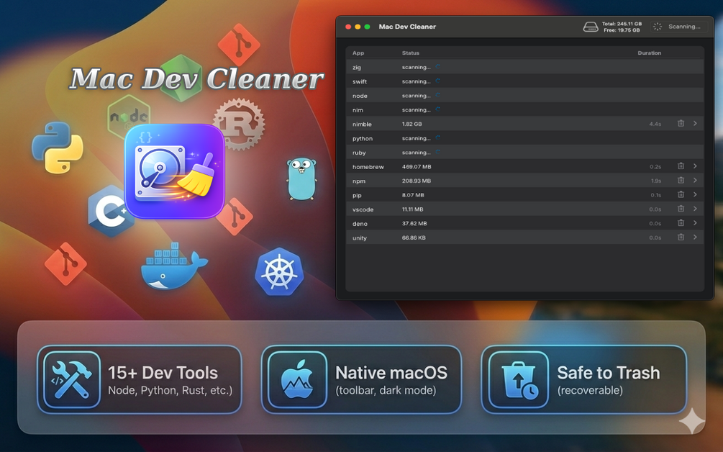Click the Scanning... toolbar button
Screen dimensions: 723x452
point(678,27)
